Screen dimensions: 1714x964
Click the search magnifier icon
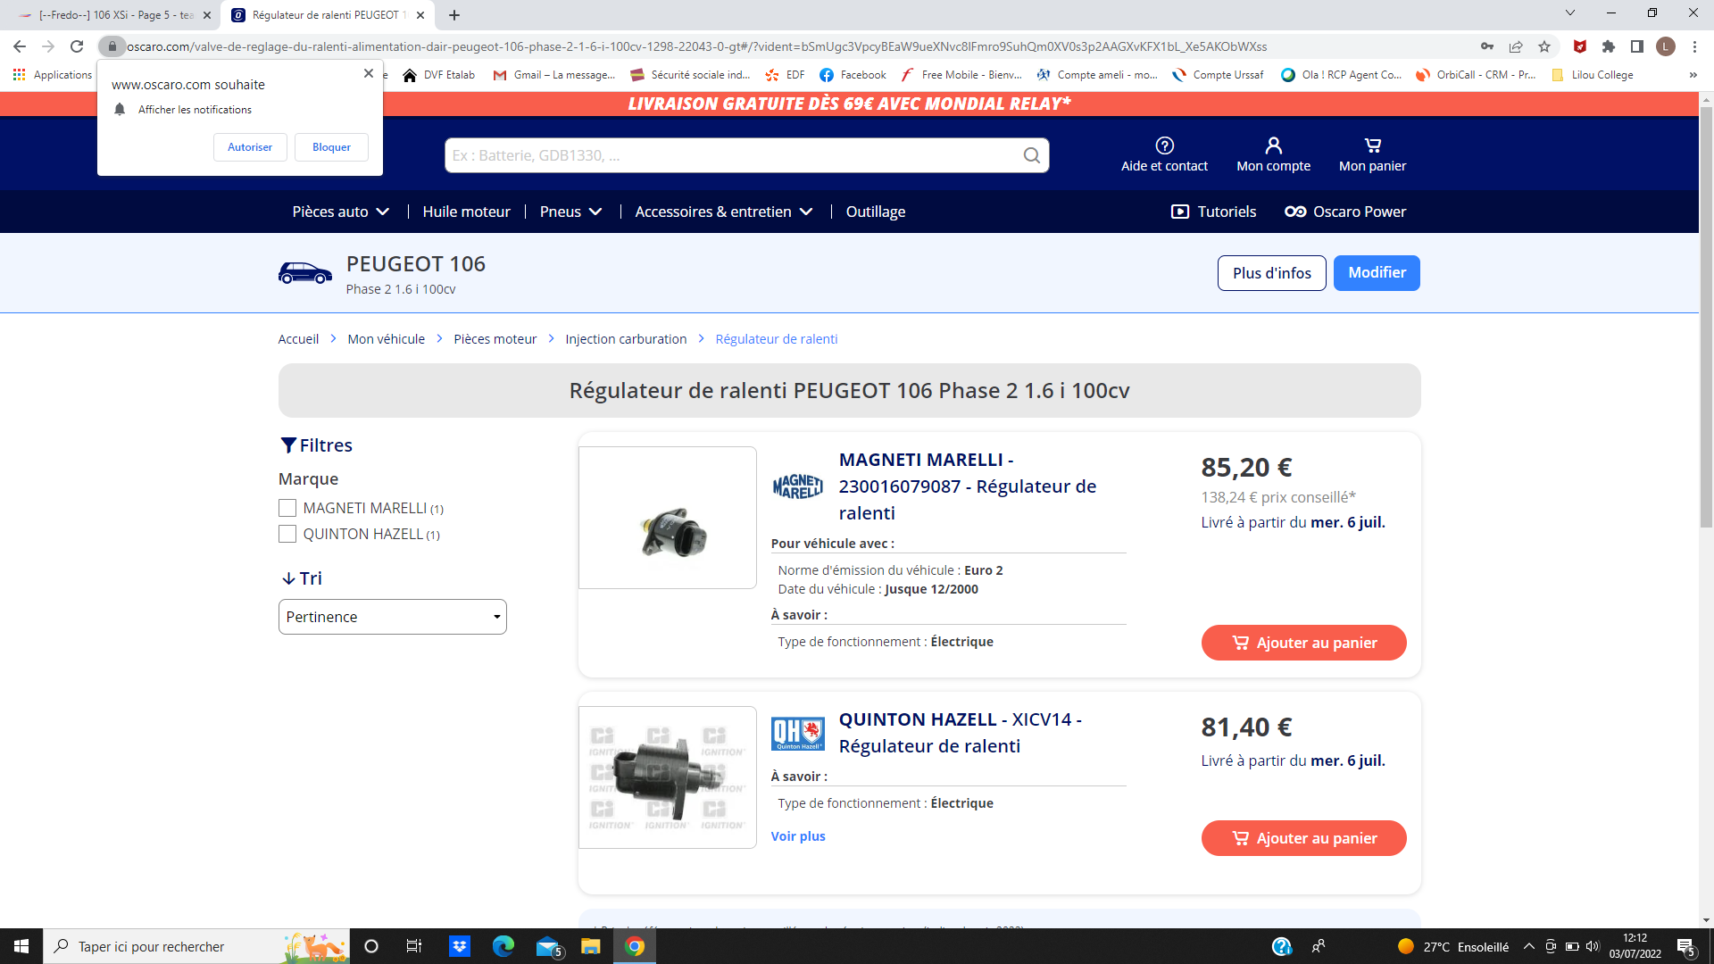(x=1031, y=155)
